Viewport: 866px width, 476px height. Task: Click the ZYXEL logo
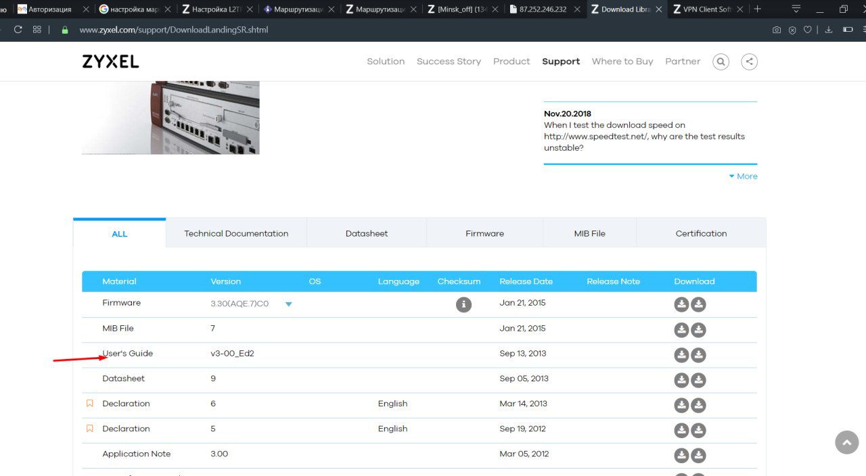point(110,62)
